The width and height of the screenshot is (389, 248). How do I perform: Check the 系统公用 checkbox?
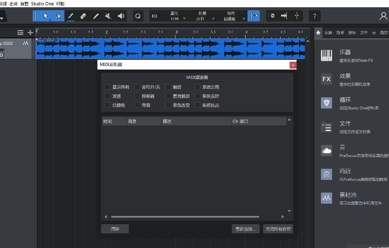(x=197, y=87)
